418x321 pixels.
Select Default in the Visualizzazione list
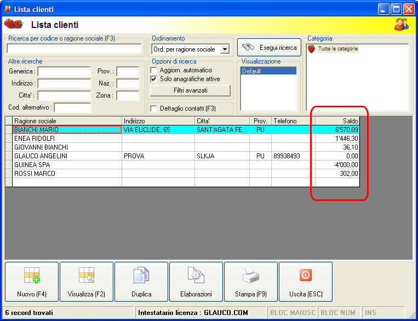pyautogui.click(x=268, y=71)
